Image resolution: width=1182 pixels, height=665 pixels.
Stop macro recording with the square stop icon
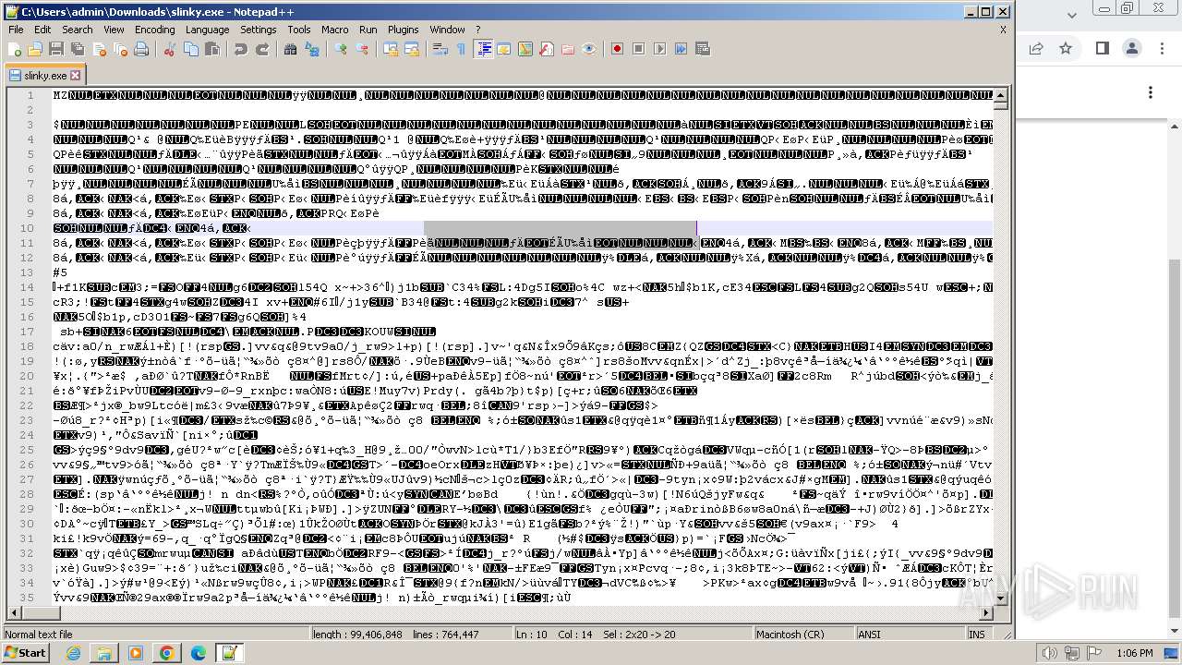pos(639,49)
